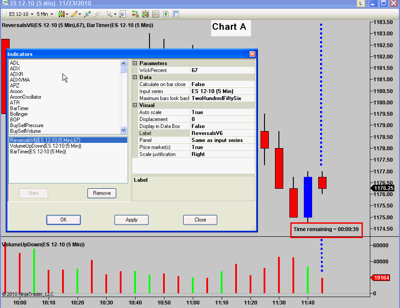Click the Label value ReversalsV6

click(x=223, y=133)
